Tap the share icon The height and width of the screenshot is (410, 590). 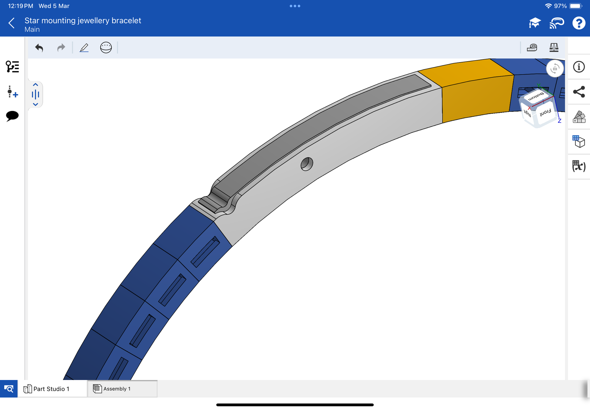point(578,92)
